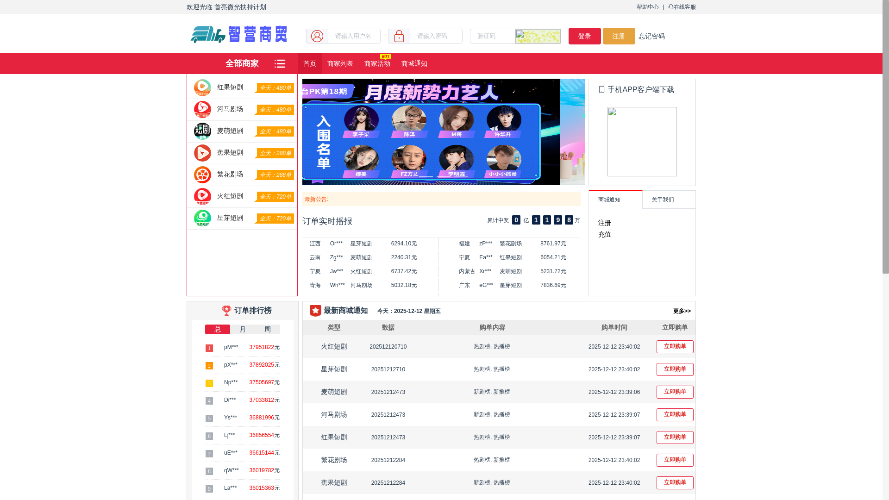Select the 月 ranking tab
Image resolution: width=889 pixels, height=500 pixels.
point(243,330)
